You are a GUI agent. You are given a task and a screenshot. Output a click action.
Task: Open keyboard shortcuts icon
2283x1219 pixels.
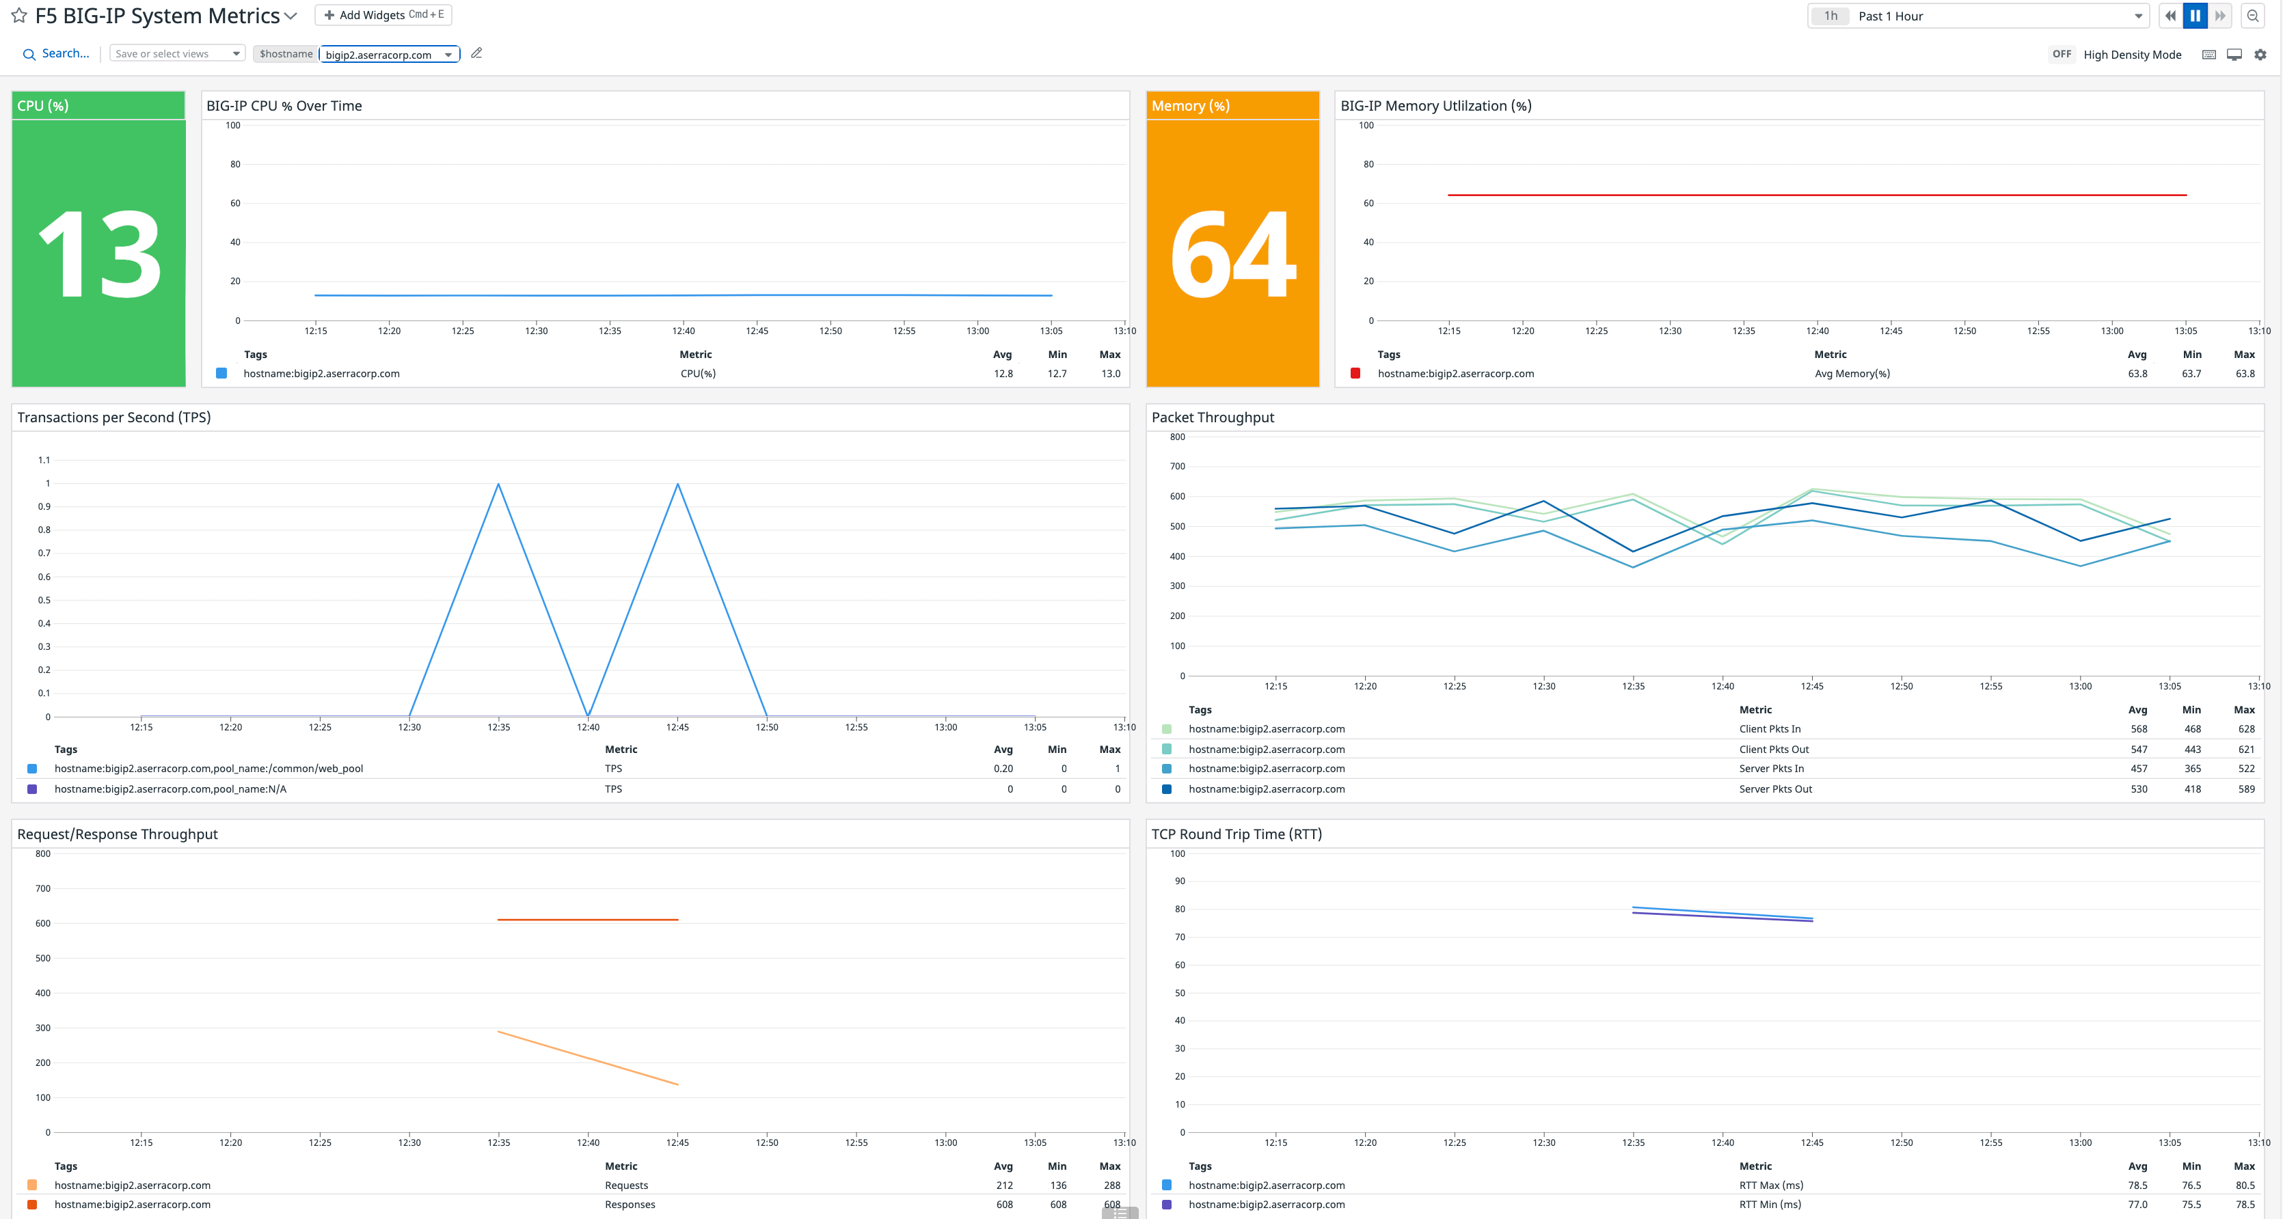pos(2208,55)
